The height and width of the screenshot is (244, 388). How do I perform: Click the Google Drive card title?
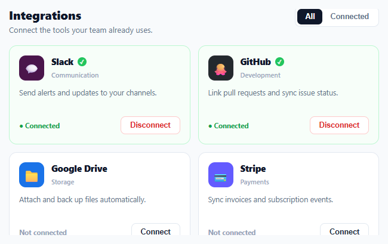79,169
